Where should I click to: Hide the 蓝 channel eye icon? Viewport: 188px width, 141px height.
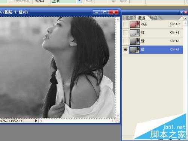[x=126, y=50]
